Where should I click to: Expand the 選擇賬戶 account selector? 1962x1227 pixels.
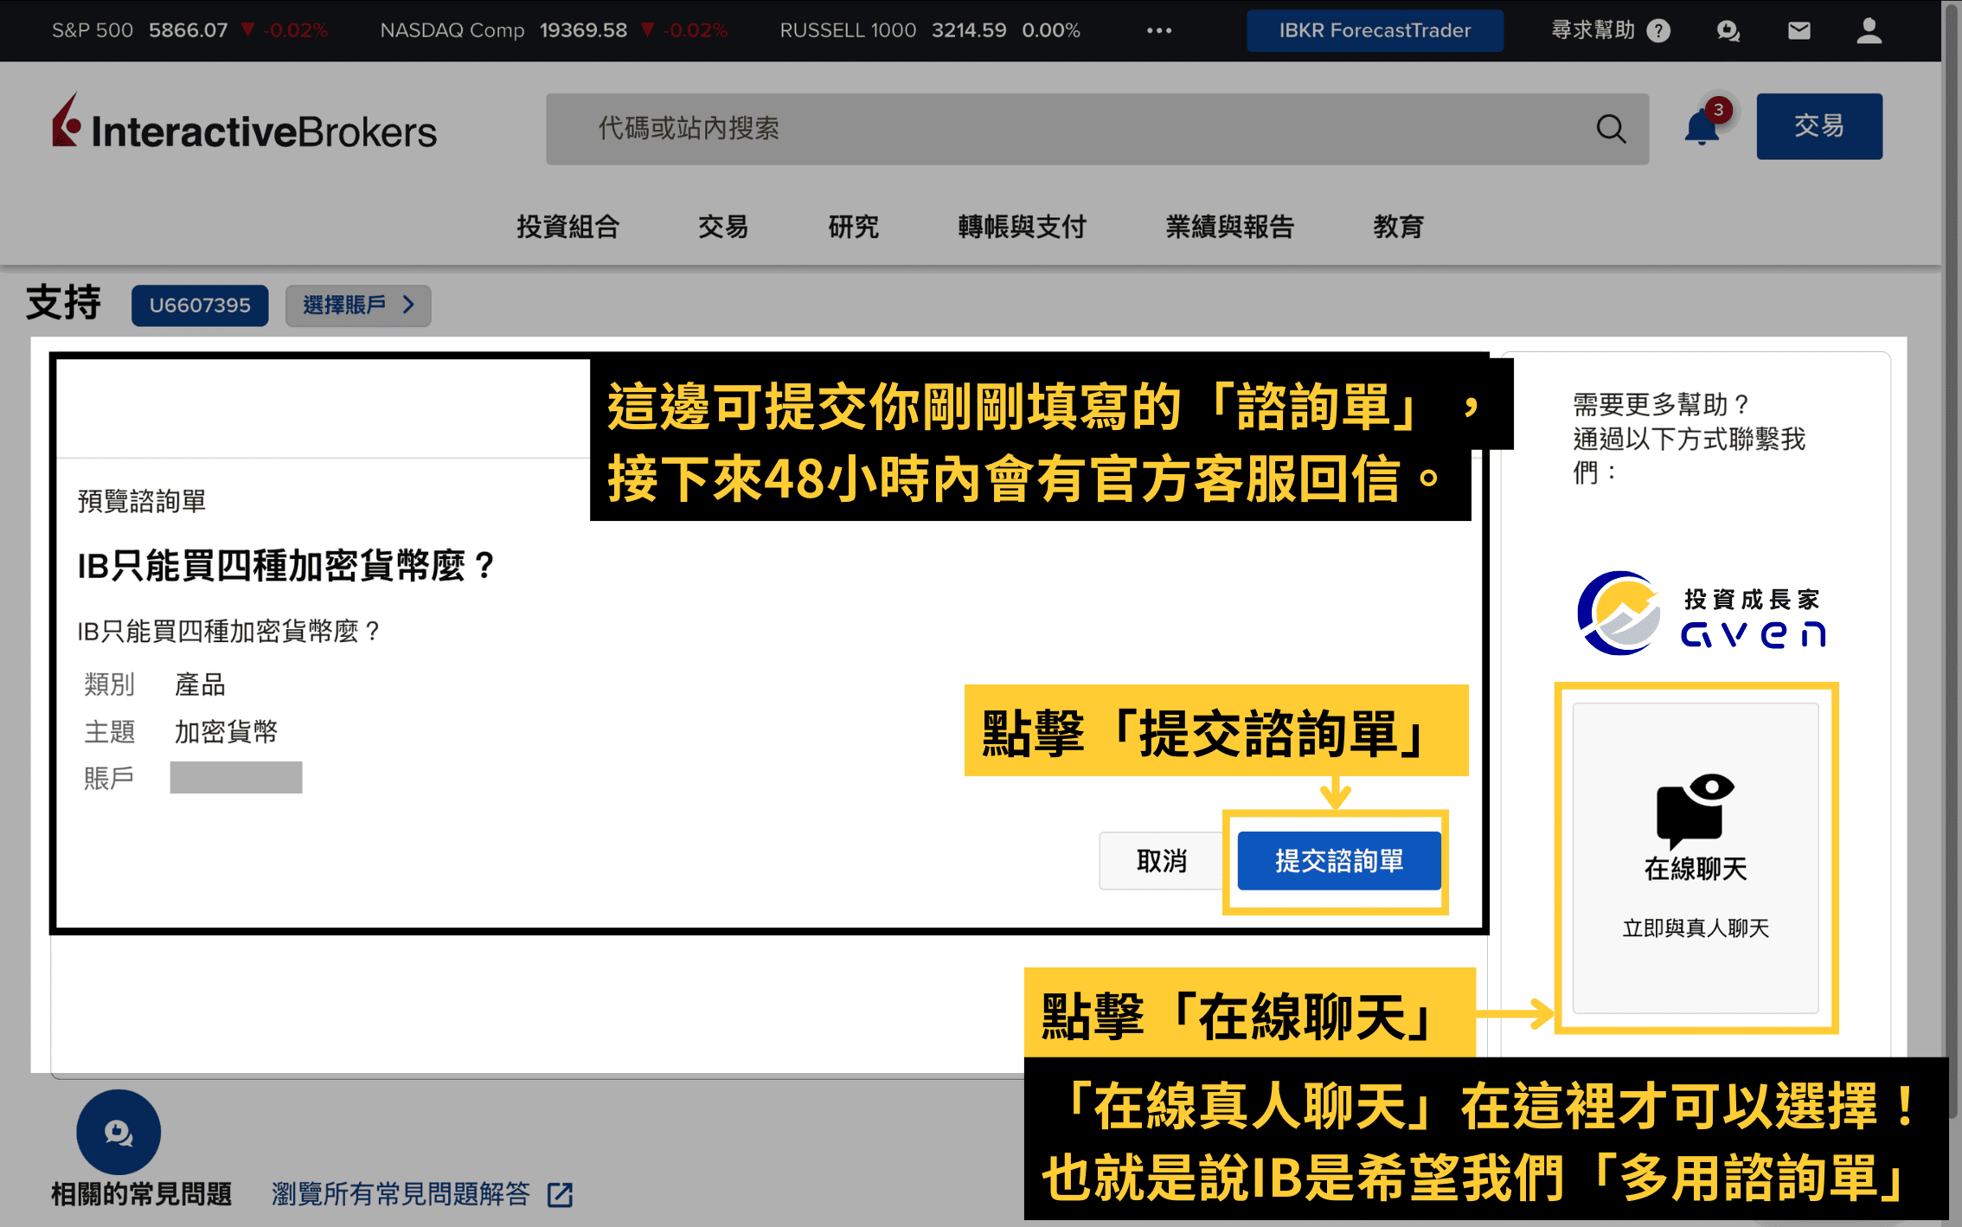pyautogui.click(x=358, y=305)
